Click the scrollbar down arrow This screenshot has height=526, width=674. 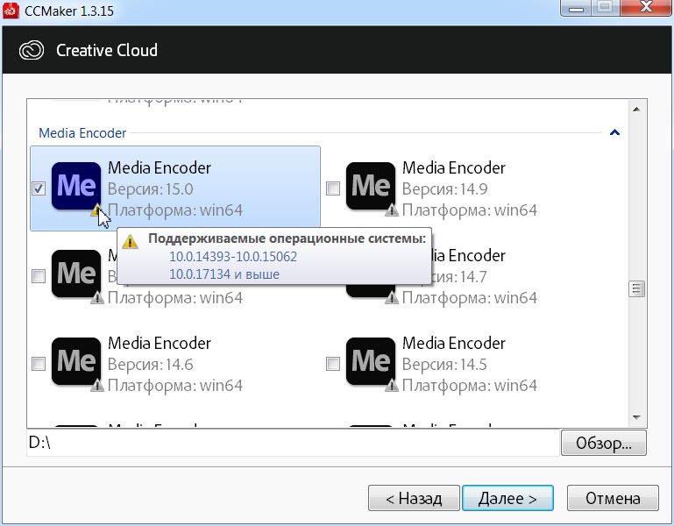(636, 417)
